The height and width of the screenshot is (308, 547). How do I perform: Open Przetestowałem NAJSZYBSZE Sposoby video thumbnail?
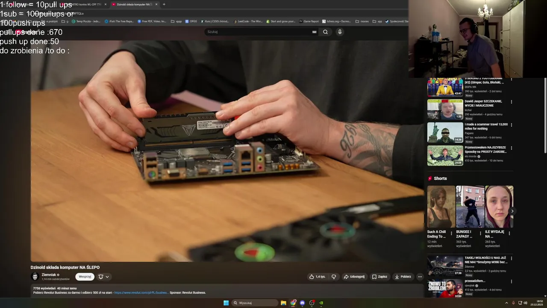pos(445,156)
